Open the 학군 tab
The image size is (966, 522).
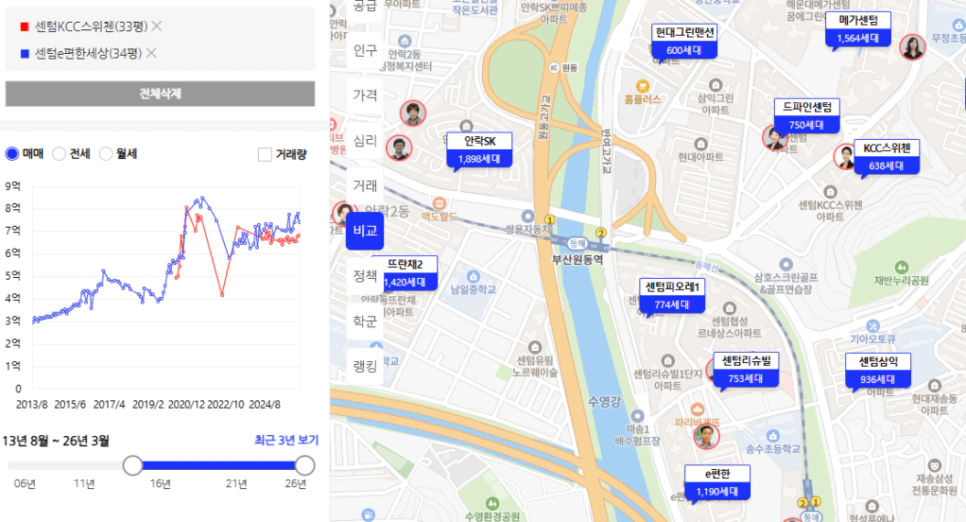click(365, 321)
